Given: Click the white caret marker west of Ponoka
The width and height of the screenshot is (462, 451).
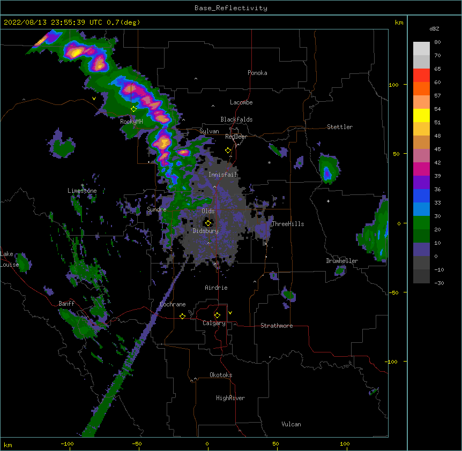Looking at the screenshot, I should (196, 79).
